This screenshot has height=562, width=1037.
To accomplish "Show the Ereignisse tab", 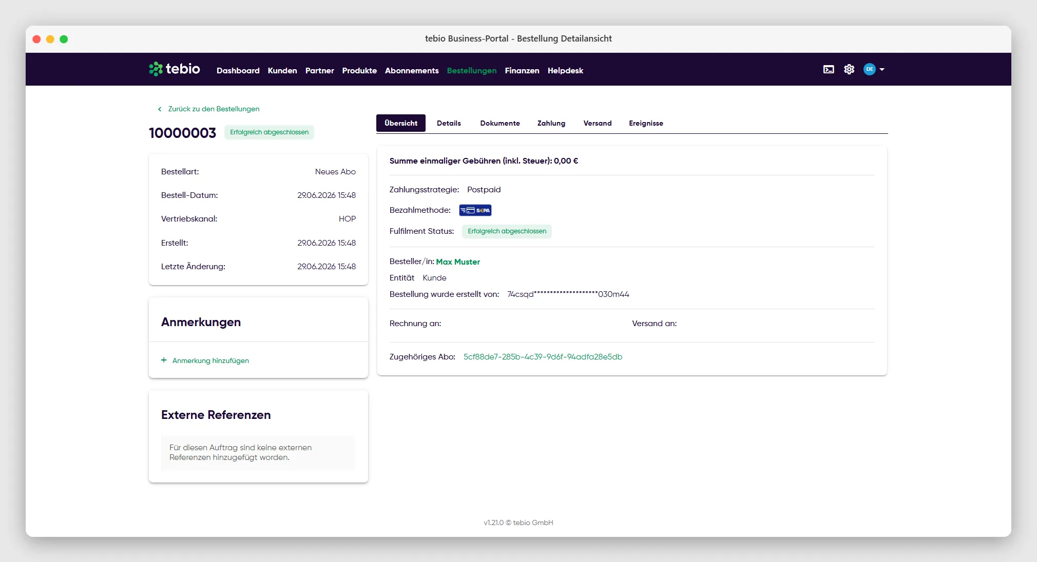I will (x=646, y=123).
